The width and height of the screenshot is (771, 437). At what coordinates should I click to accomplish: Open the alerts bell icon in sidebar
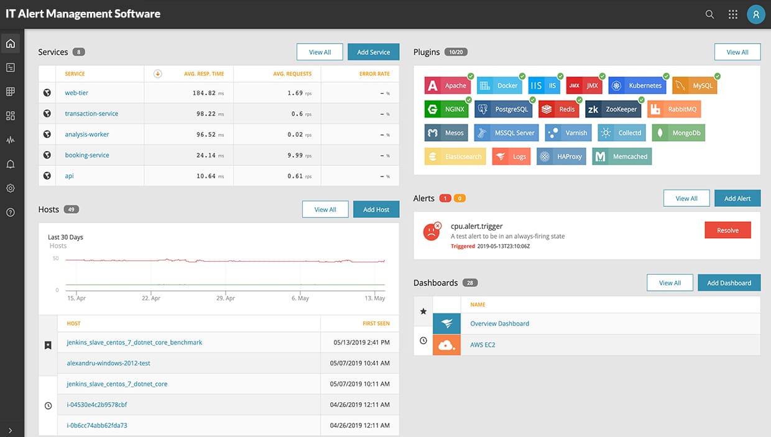[11, 163]
